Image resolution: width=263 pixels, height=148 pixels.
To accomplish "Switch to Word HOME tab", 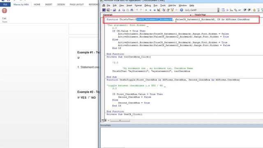I will pos(37,5).
